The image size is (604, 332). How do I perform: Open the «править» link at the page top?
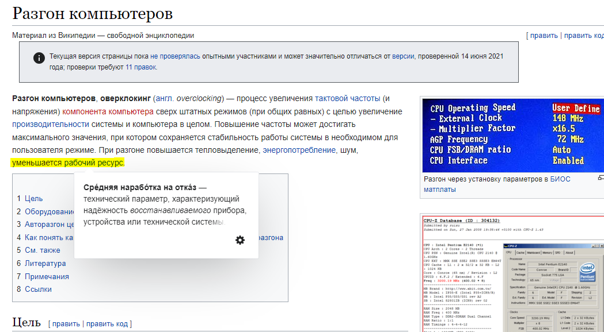pyautogui.click(x=544, y=36)
